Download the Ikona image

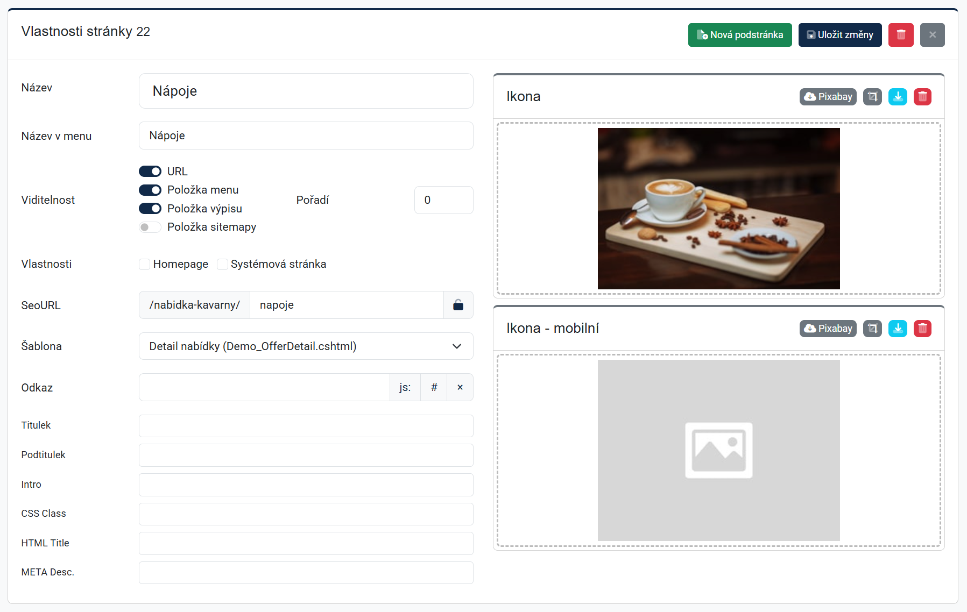tap(898, 97)
